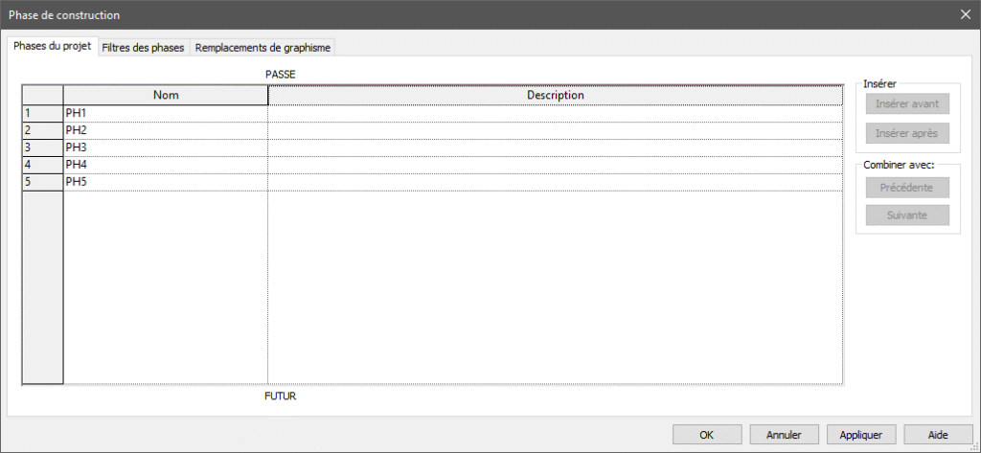Click the Suivante combine button
This screenshot has width=981, height=453.
tap(906, 215)
